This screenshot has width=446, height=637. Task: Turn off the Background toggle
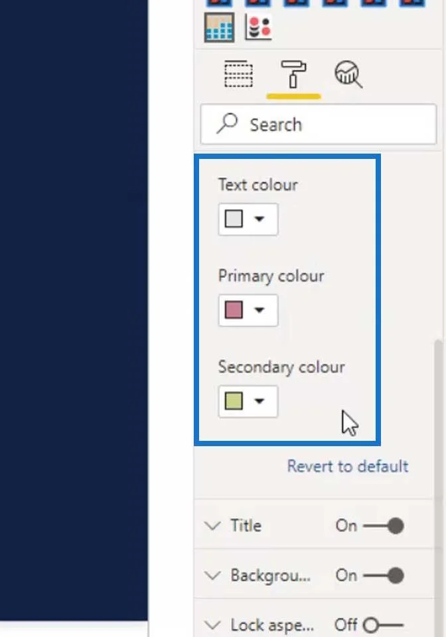click(x=384, y=575)
